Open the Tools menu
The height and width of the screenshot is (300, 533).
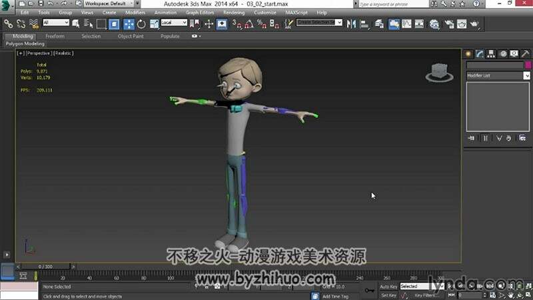coord(44,13)
